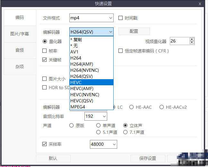This screenshot has width=208, height=167.
Task: Increase 视频量化器 value with up arrow
Action: coord(192,39)
